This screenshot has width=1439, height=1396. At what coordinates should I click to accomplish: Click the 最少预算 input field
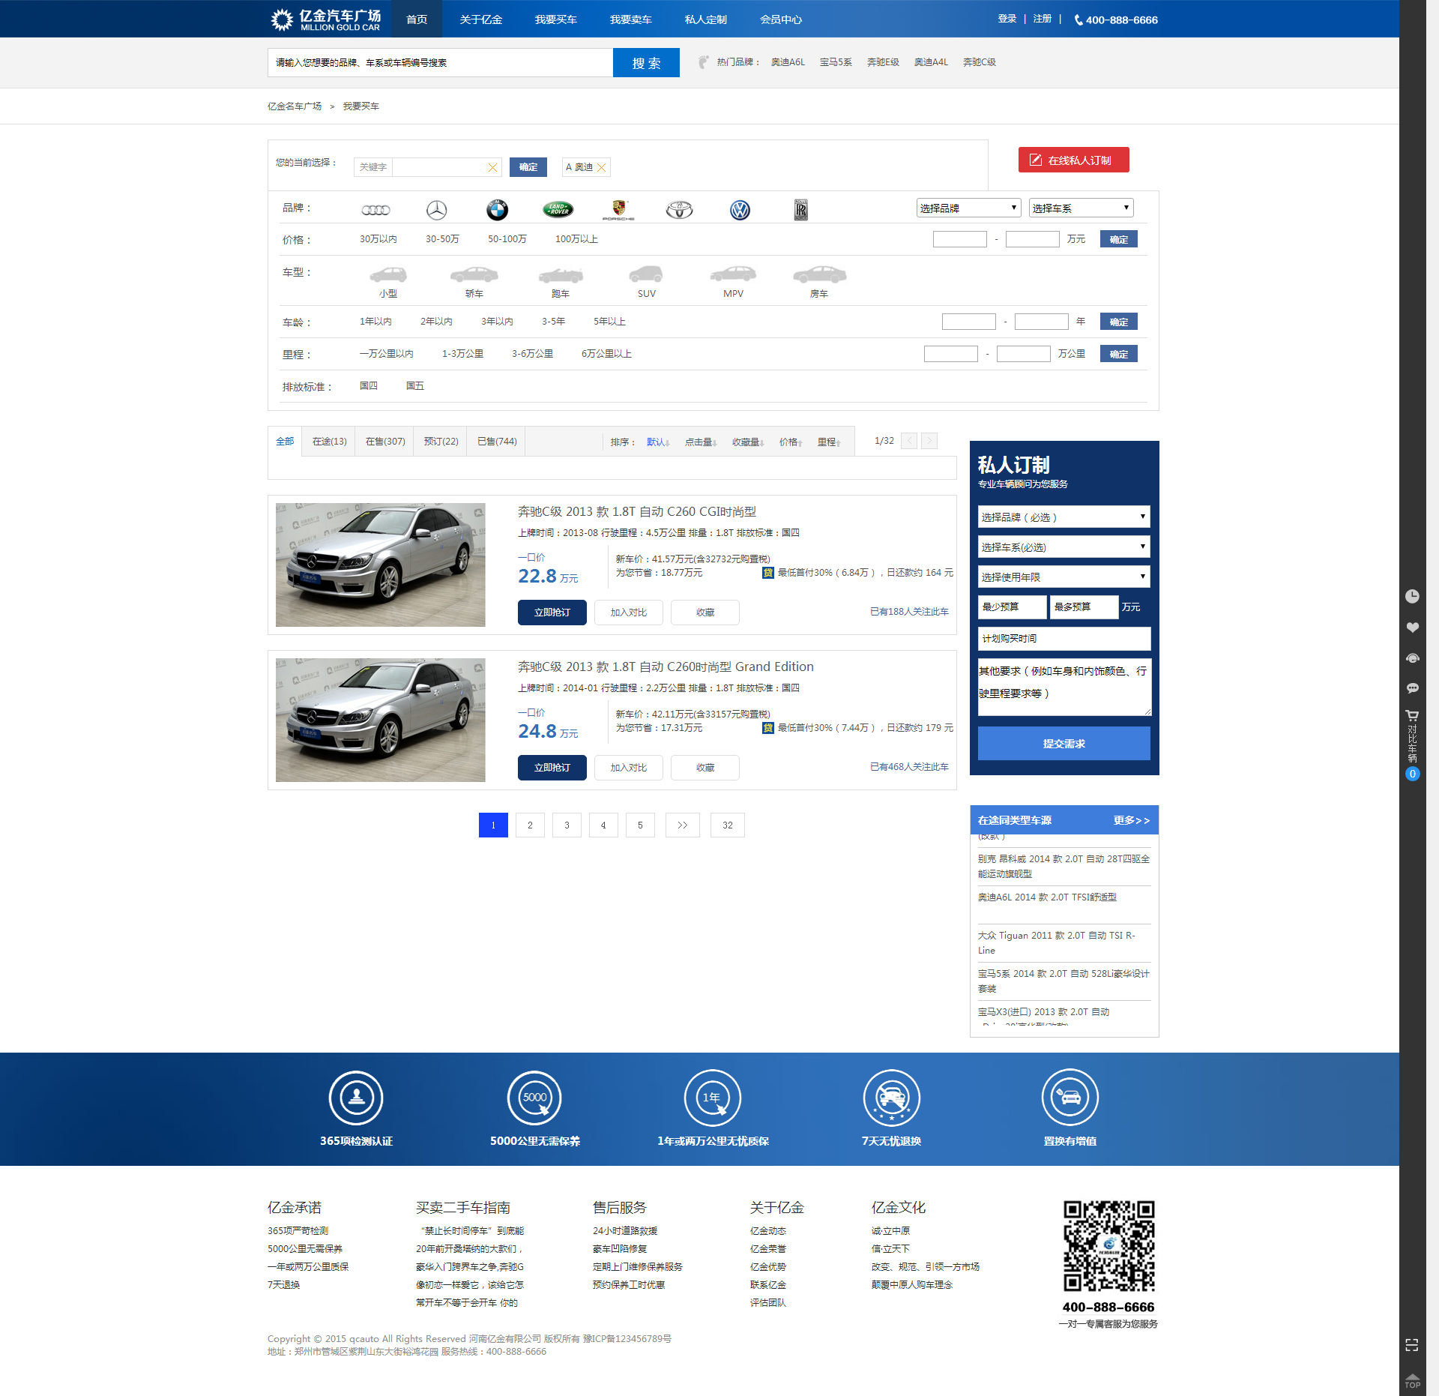pos(1012,607)
